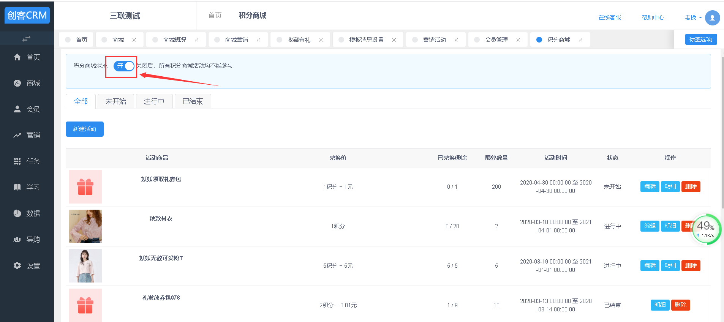Open 营销 marketing trend icon

pyautogui.click(x=17, y=135)
